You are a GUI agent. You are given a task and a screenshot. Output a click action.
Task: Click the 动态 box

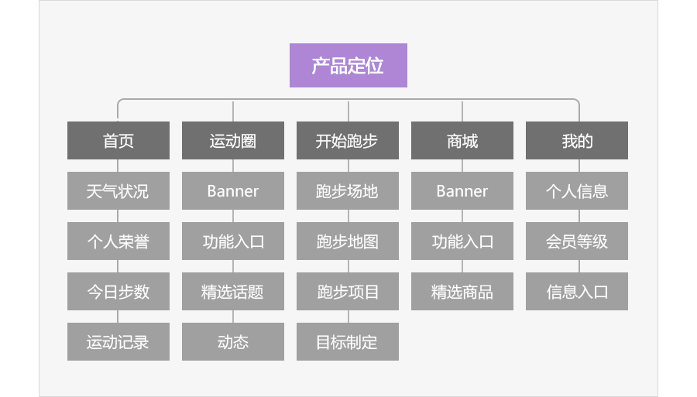pos(233,341)
